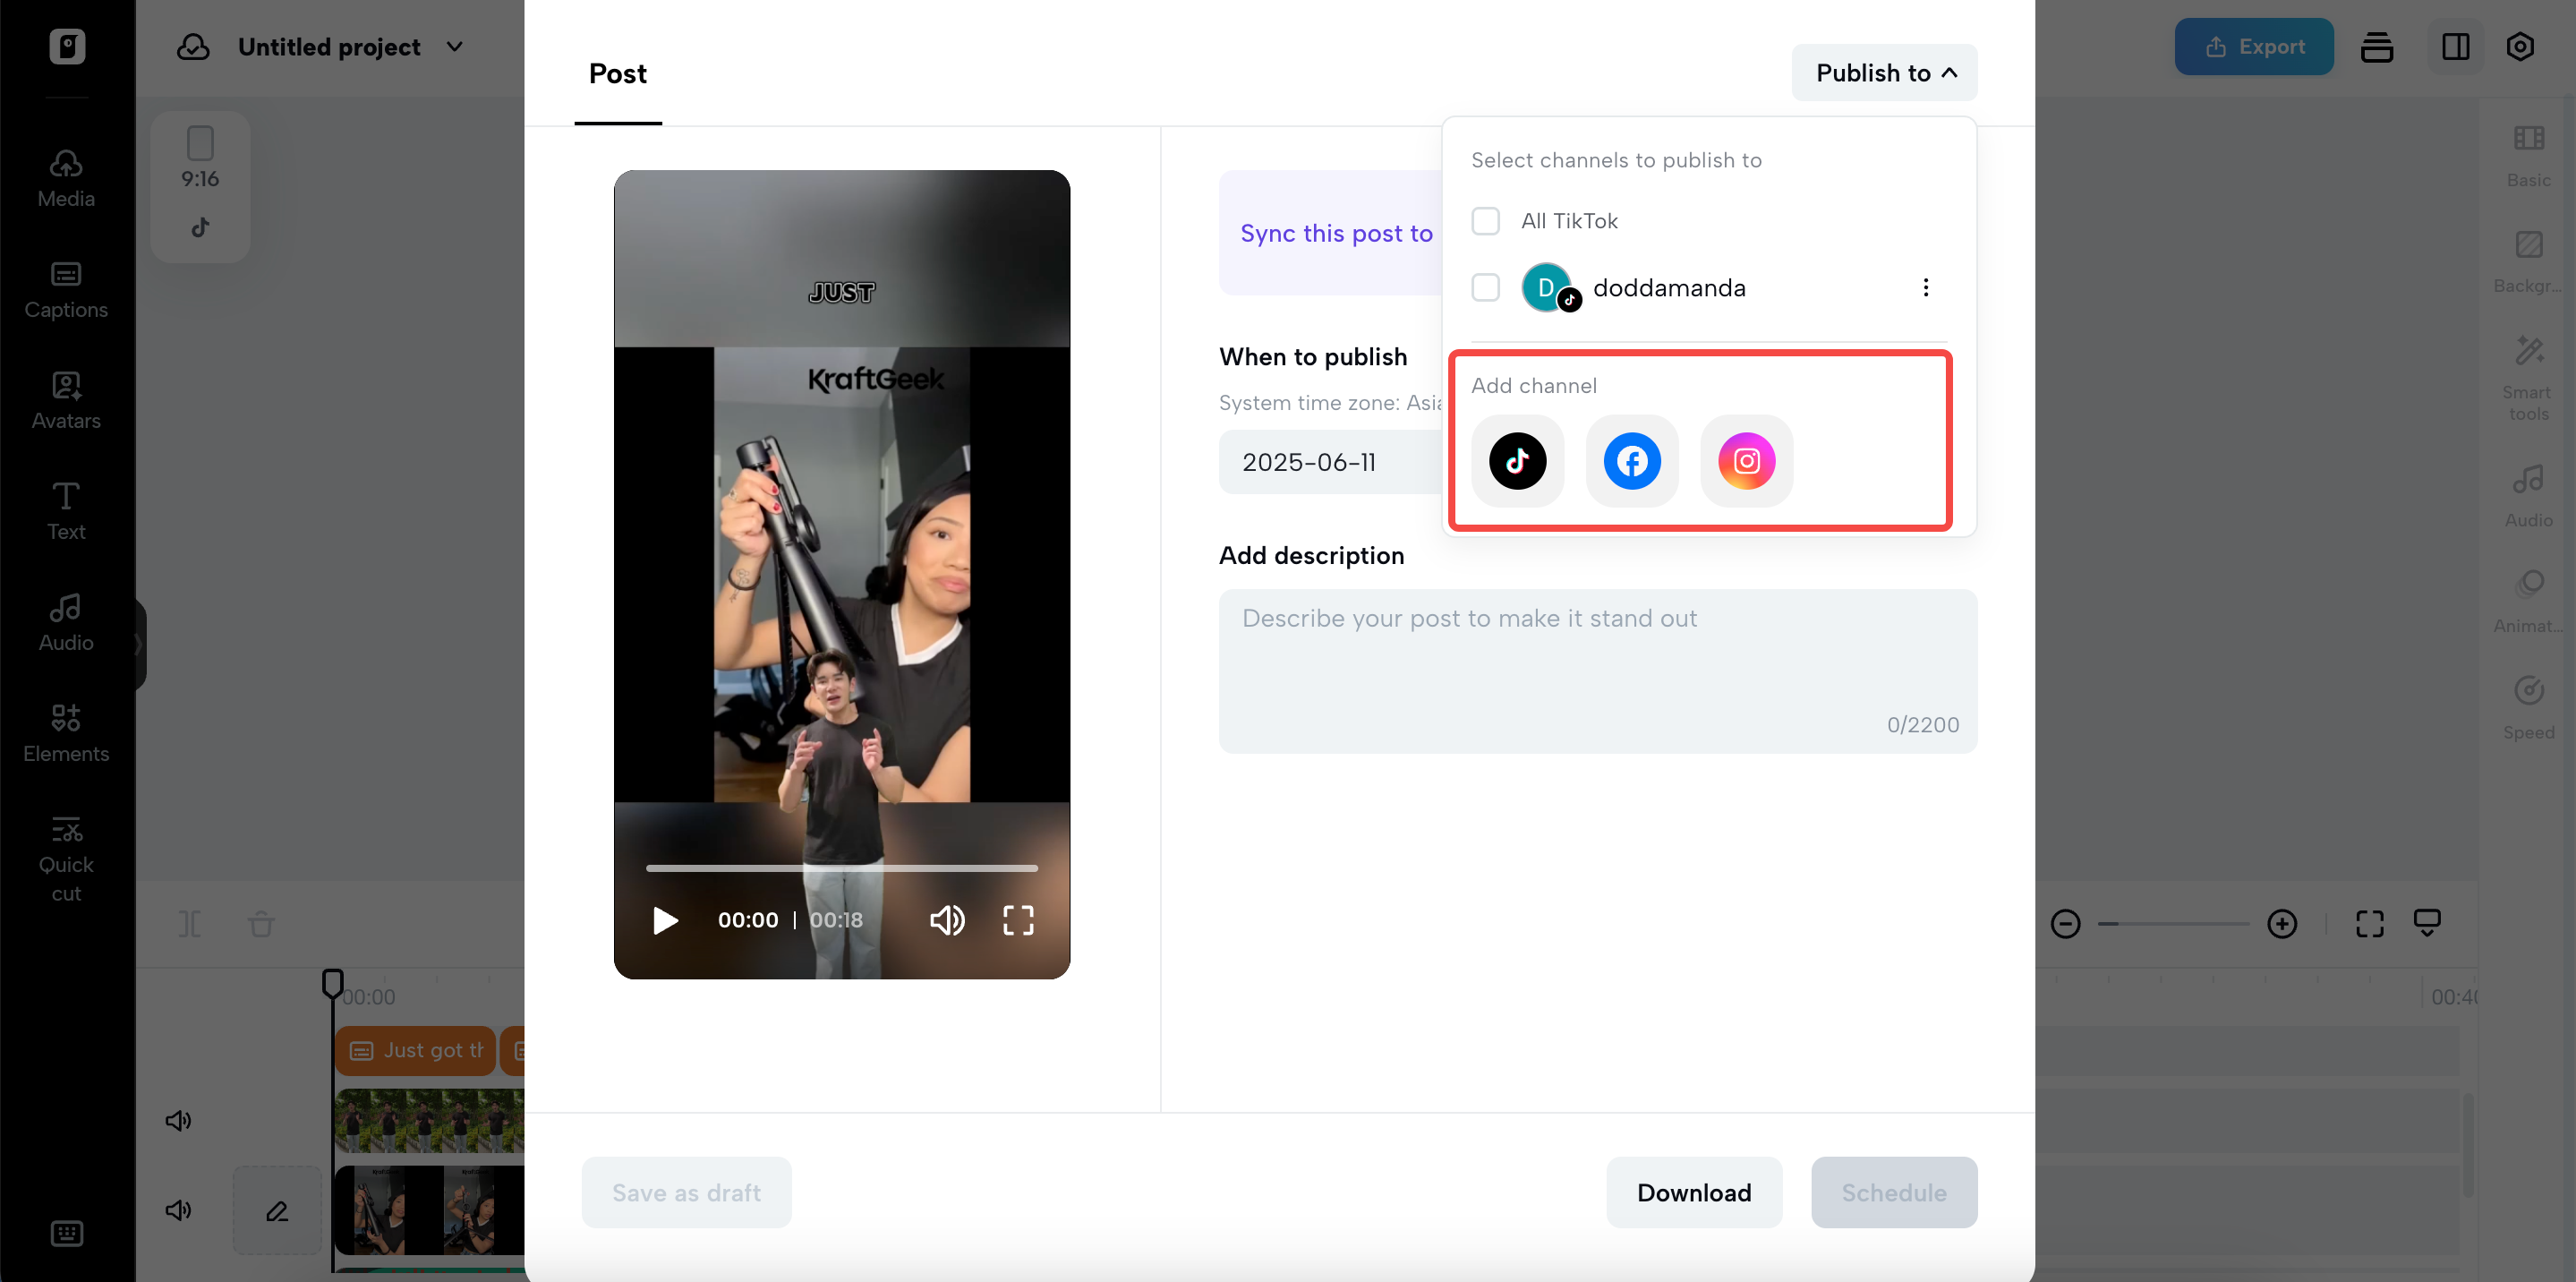Open the Captions panel
Image resolution: width=2576 pixels, height=1282 pixels.
tap(65, 290)
